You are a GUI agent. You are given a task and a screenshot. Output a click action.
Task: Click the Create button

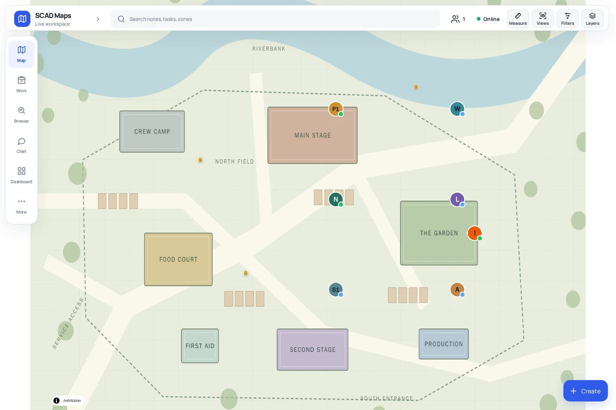(x=585, y=391)
